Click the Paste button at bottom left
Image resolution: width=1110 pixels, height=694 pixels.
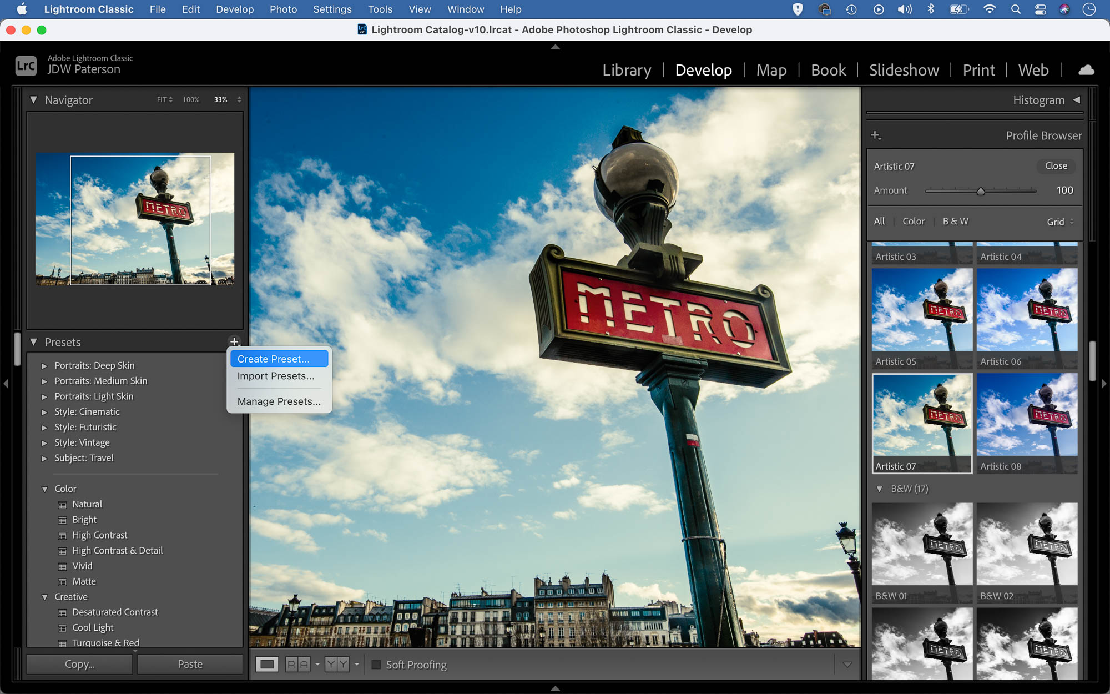[x=189, y=663]
